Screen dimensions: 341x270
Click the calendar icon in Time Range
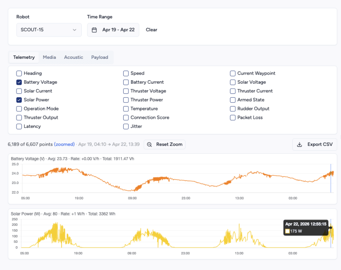pos(94,30)
